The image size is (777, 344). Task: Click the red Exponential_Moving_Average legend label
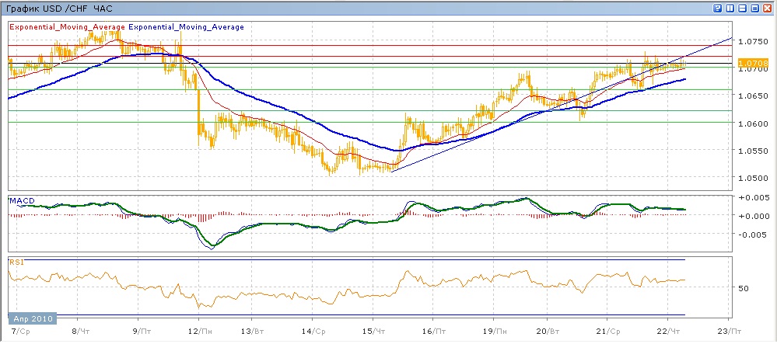pyautogui.click(x=67, y=27)
